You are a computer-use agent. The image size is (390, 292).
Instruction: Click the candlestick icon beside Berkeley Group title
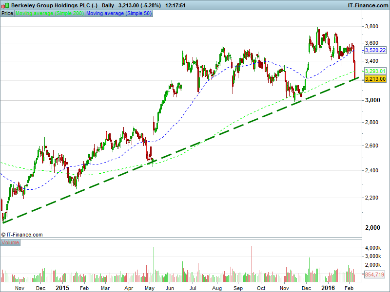5,5
